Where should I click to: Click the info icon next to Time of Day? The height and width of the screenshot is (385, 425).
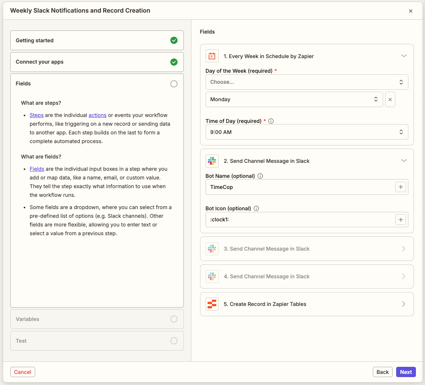pos(270,121)
